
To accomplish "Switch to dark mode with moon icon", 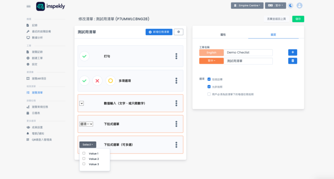I will click(x=291, y=5).
